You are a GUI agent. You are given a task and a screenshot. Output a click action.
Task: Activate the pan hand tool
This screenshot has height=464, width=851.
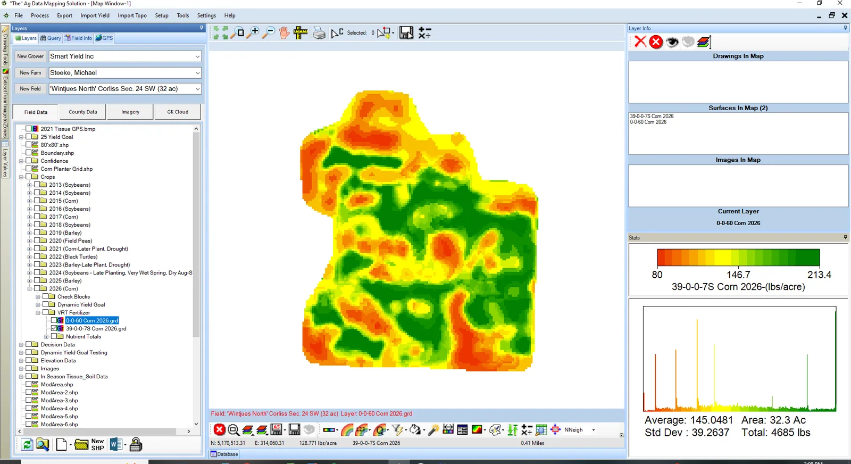tap(285, 33)
